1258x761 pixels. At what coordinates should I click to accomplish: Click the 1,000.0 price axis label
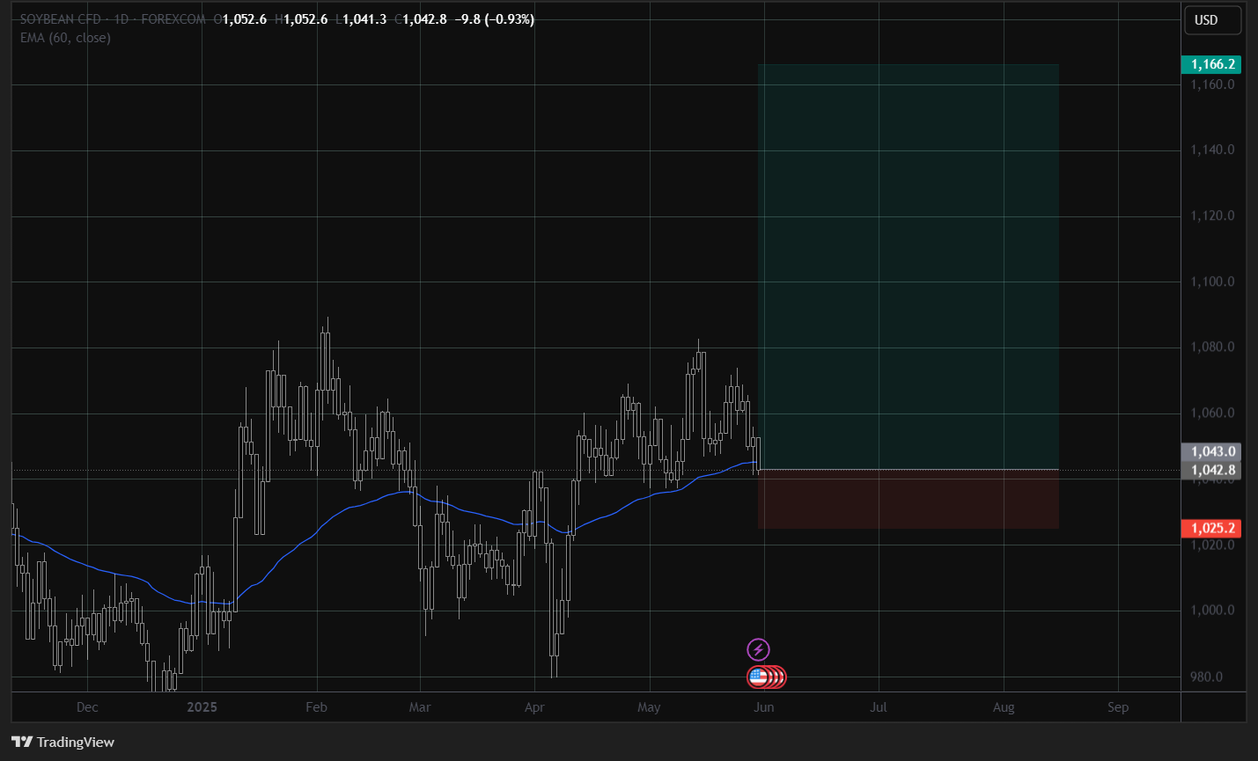click(1212, 610)
